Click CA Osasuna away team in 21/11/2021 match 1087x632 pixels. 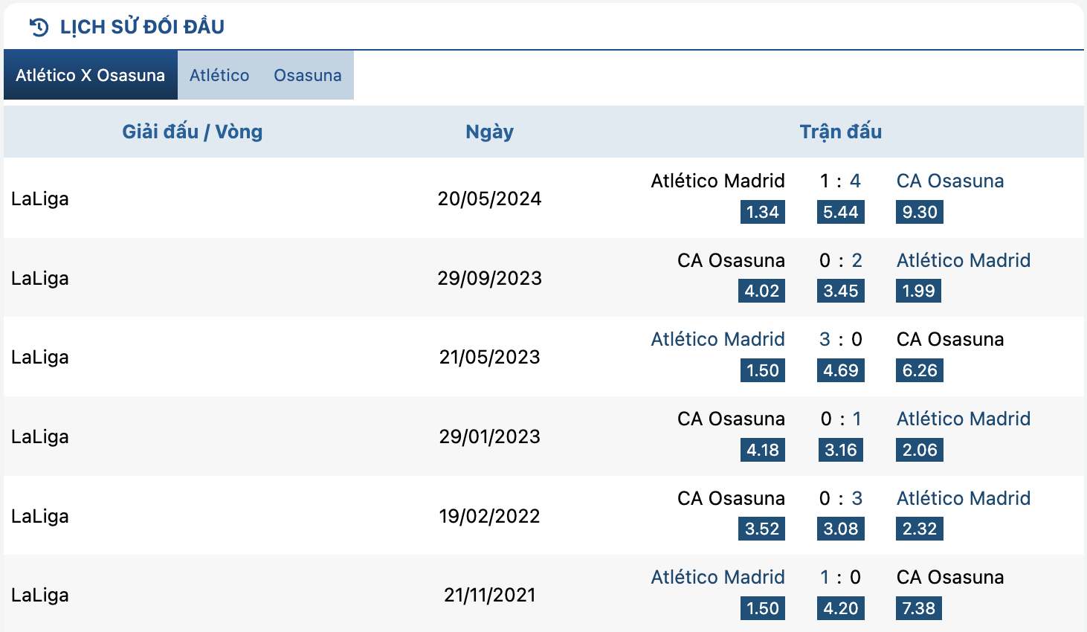point(950,577)
